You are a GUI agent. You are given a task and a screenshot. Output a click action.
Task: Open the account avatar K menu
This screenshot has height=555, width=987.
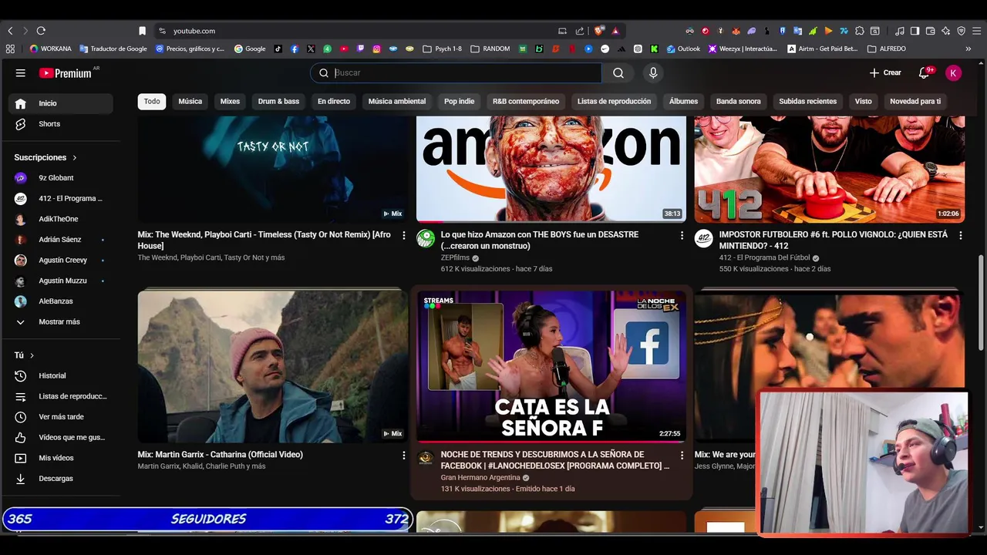point(954,72)
